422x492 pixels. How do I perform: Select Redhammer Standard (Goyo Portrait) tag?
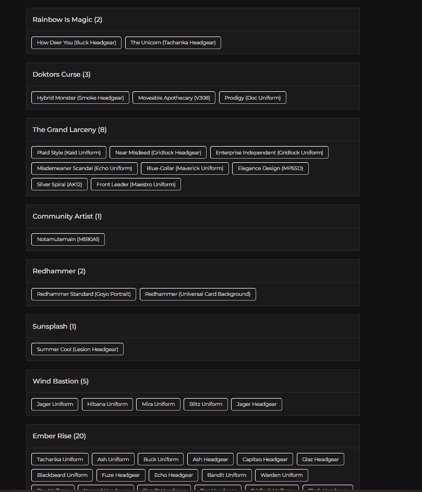coord(84,294)
